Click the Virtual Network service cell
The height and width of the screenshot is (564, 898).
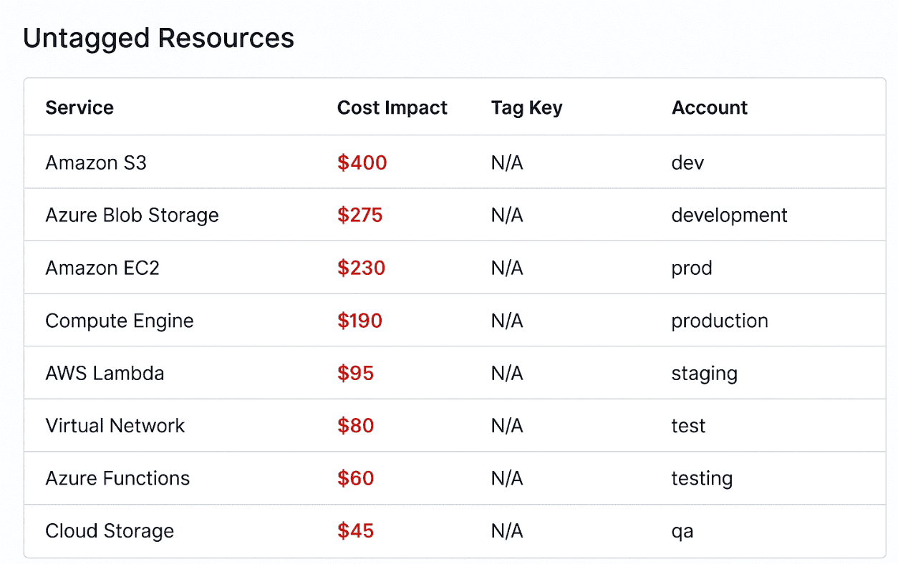[115, 426]
